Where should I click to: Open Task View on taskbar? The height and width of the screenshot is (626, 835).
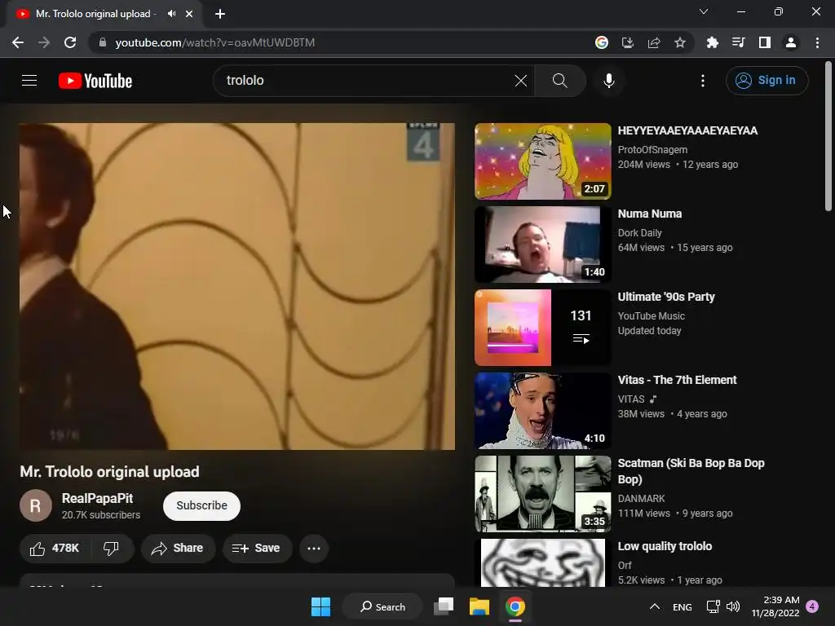pyautogui.click(x=443, y=606)
